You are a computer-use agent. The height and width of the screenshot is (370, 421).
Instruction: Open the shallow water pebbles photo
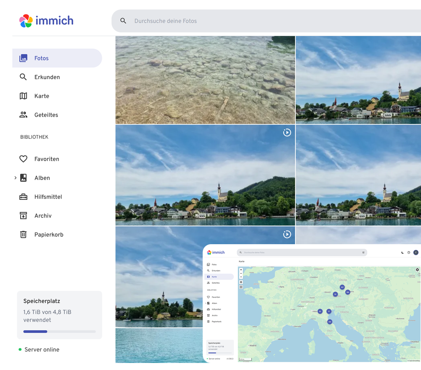(x=205, y=80)
